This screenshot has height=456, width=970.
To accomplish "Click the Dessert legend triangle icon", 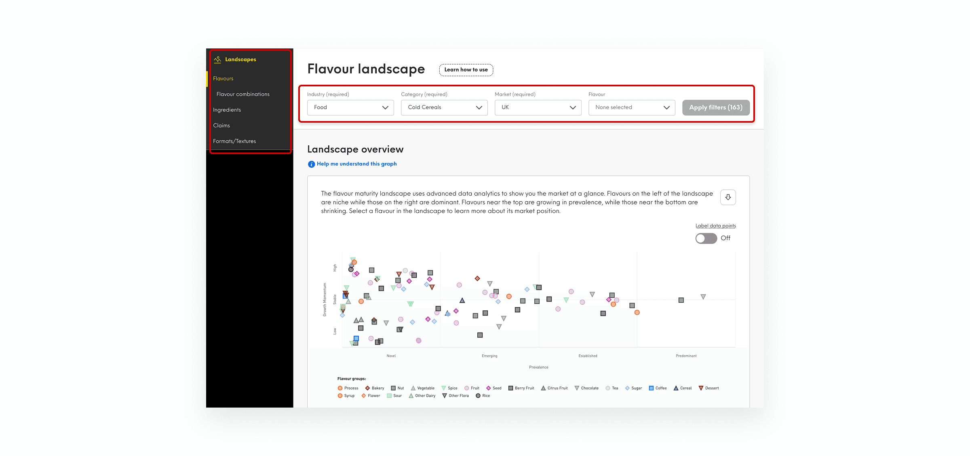I will [x=701, y=388].
